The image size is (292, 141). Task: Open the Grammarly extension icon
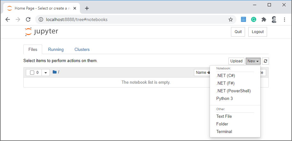tap(253, 19)
